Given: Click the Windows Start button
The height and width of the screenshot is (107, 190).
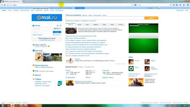Looking at the screenshot, I should pos(2,106).
